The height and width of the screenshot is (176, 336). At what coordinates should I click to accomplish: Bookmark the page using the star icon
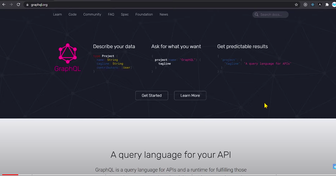tap(296, 4)
